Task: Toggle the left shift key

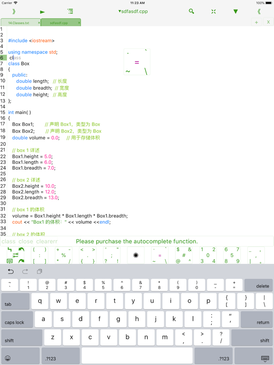Action: point(22,337)
